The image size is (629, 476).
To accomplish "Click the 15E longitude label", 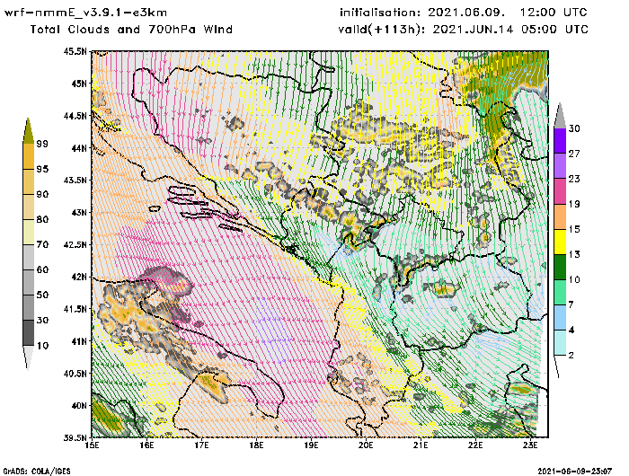I will [x=93, y=445].
